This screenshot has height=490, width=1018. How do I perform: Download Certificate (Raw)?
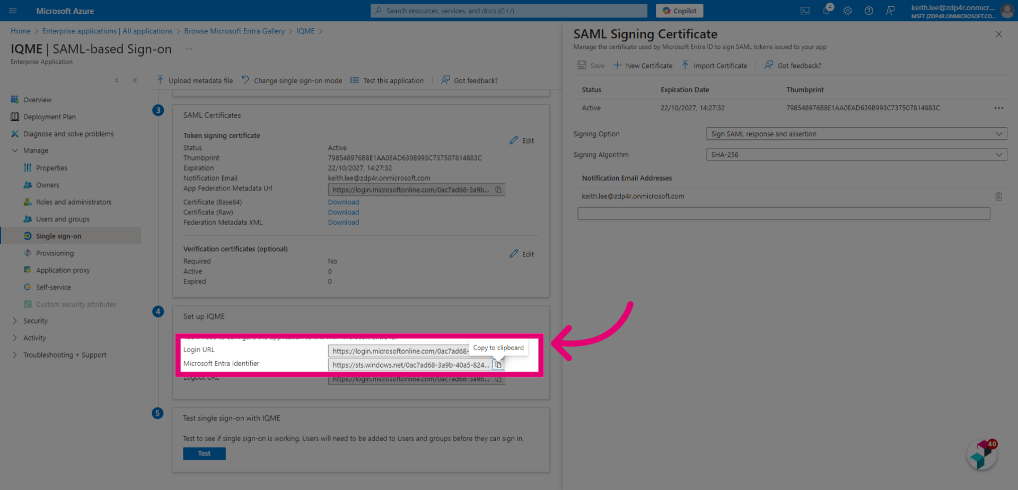click(343, 212)
